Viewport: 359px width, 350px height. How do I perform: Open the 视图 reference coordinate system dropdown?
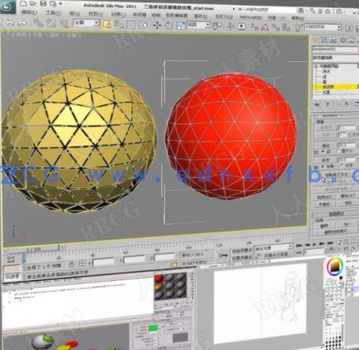(199, 25)
